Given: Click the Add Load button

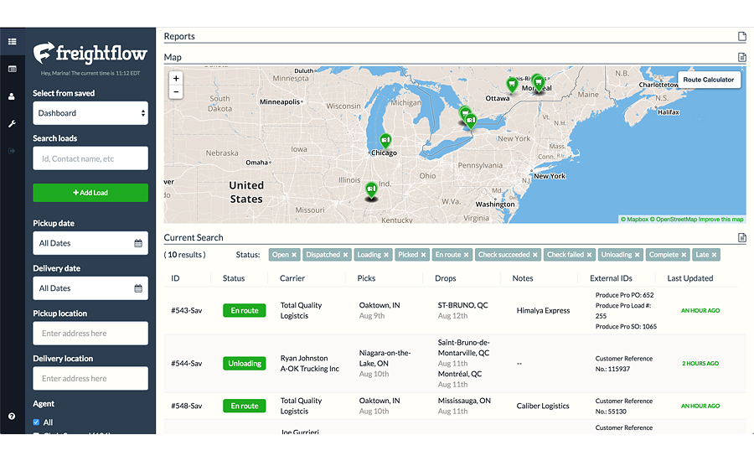Looking at the screenshot, I should pyautogui.click(x=90, y=193).
